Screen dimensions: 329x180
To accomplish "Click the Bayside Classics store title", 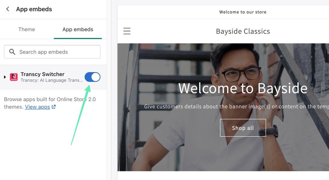I will point(243,31).
